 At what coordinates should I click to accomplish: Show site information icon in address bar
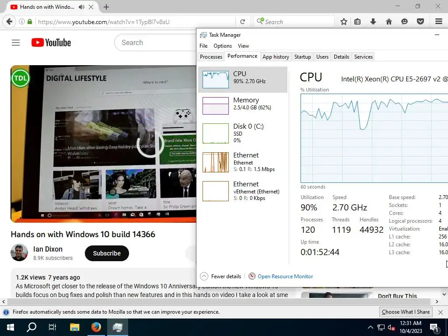[22, 21]
